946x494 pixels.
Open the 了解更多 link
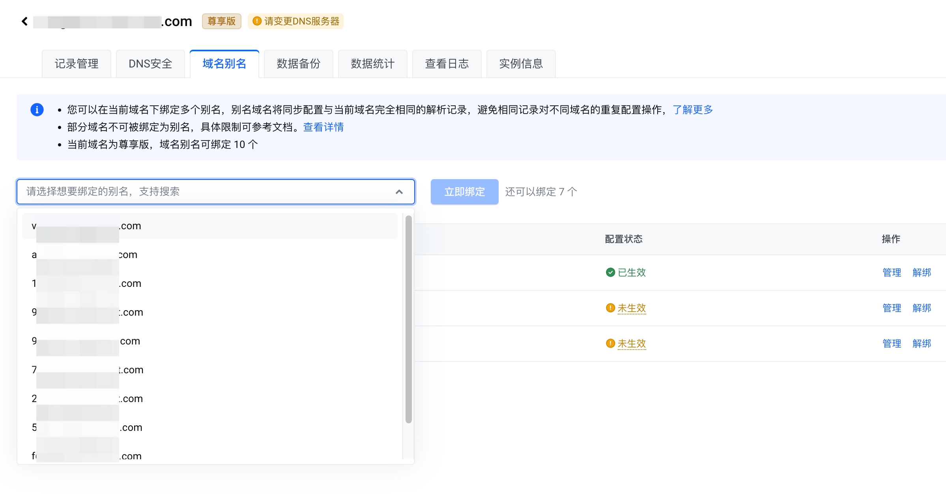tap(693, 110)
